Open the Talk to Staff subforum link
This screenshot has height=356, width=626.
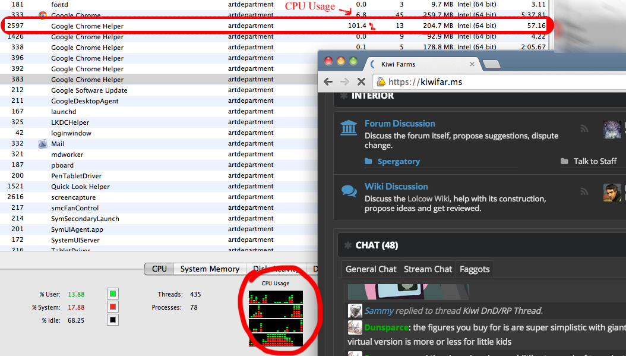tap(595, 162)
